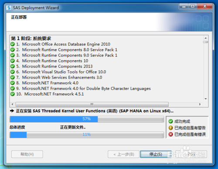This screenshot has height=169, width=218.
Task: Select 'Microsoft Runtime Components 2013' row
Action: click(54, 66)
